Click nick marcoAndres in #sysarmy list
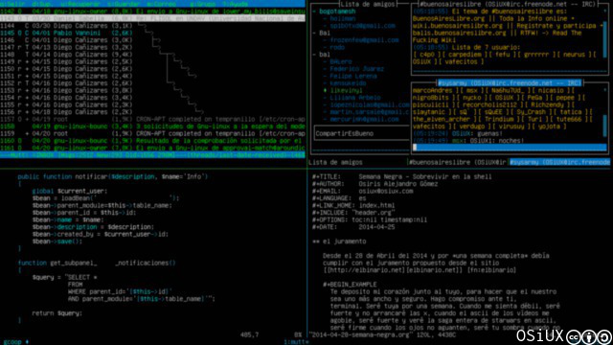 coord(432,90)
